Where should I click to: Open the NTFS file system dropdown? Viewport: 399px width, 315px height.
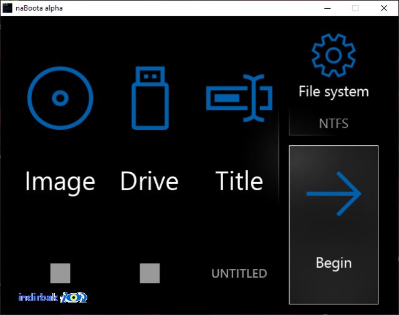334,124
